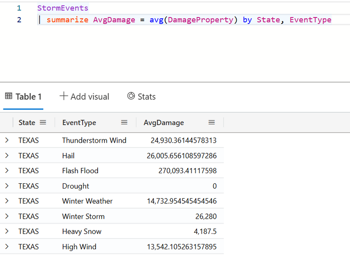Image resolution: width=350 pixels, height=255 pixels.
Task: Click the summarize keyword in the query
Action: (67, 20)
